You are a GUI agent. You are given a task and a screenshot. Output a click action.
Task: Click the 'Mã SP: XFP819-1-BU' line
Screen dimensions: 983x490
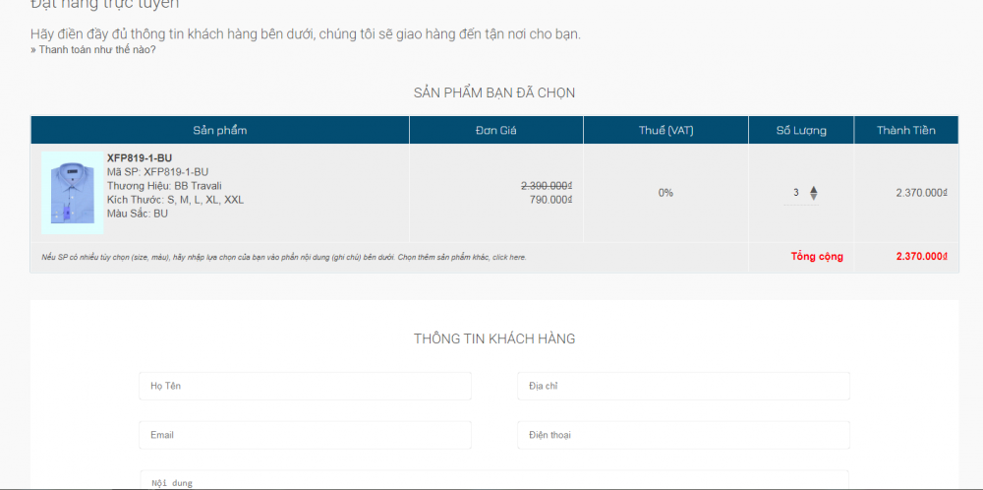click(157, 172)
